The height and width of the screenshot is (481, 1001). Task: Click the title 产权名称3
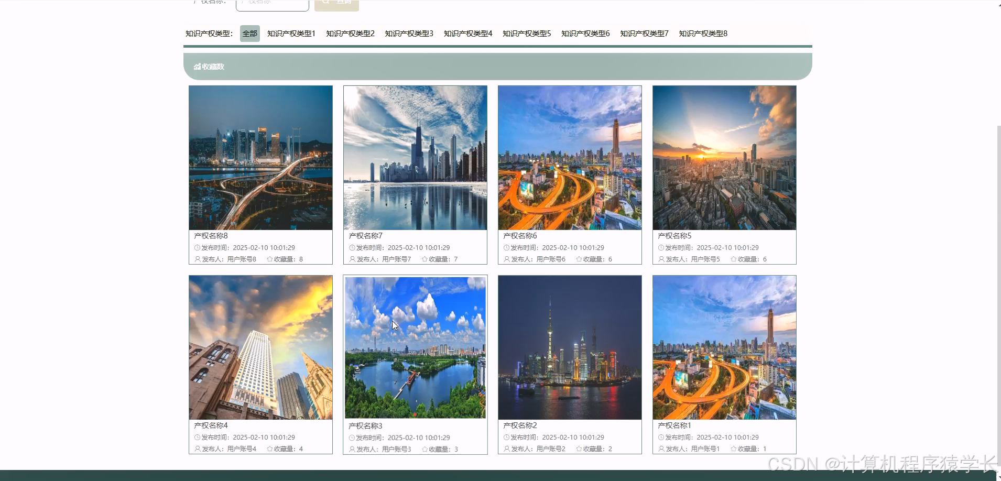click(365, 426)
